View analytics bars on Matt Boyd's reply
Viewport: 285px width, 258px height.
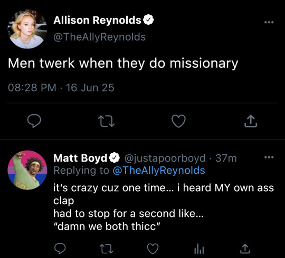(x=199, y=249)
